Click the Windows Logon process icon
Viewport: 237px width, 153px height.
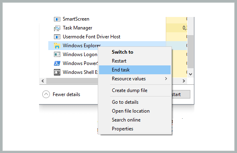tap(57, 54)
